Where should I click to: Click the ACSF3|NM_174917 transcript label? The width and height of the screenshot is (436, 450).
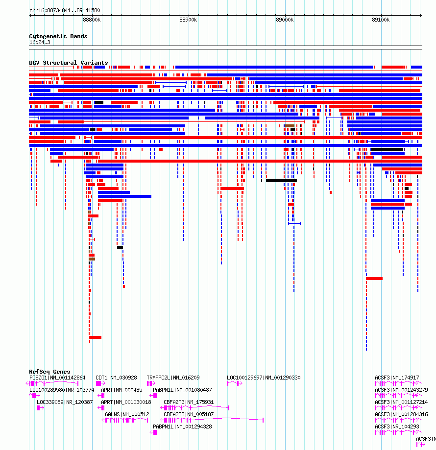[397, 378]
